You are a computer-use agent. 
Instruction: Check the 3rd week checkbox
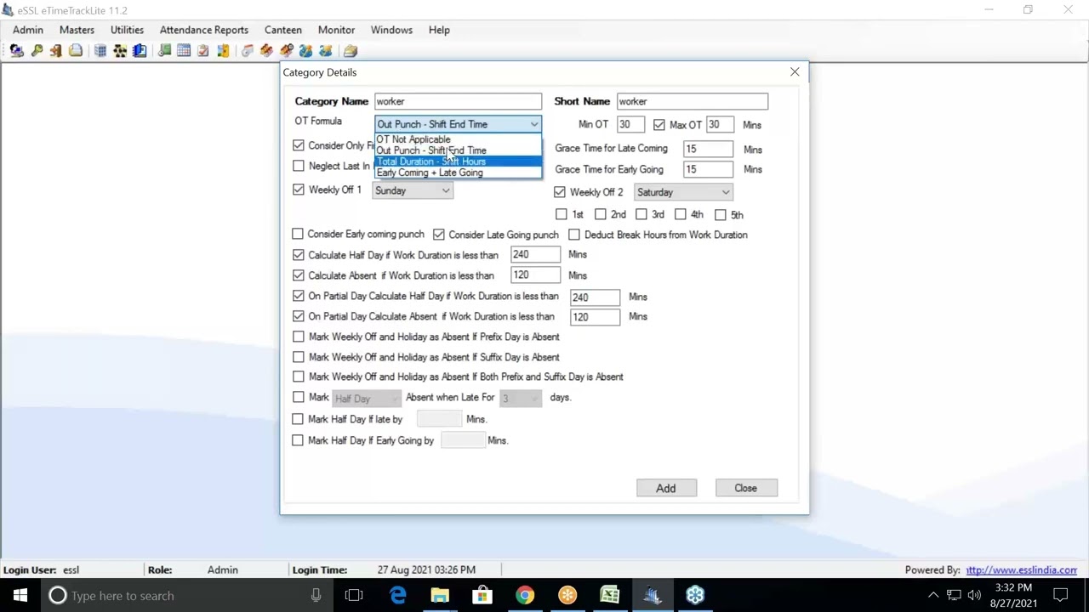click(x=641, y=215)
